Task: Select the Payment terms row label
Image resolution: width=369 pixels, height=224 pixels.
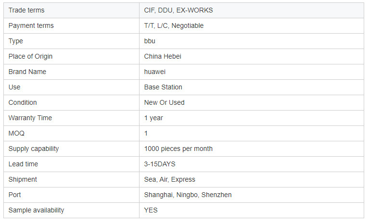Action: (31, 25)
